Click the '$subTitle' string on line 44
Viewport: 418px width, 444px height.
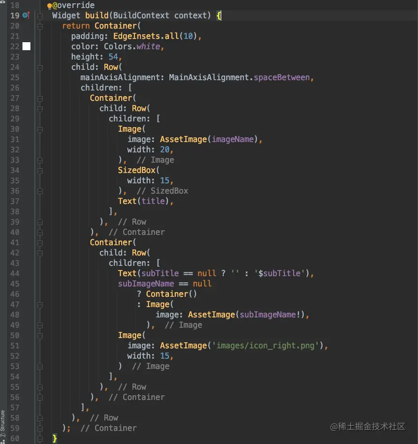pyautogui.click(x=279, y=273)
